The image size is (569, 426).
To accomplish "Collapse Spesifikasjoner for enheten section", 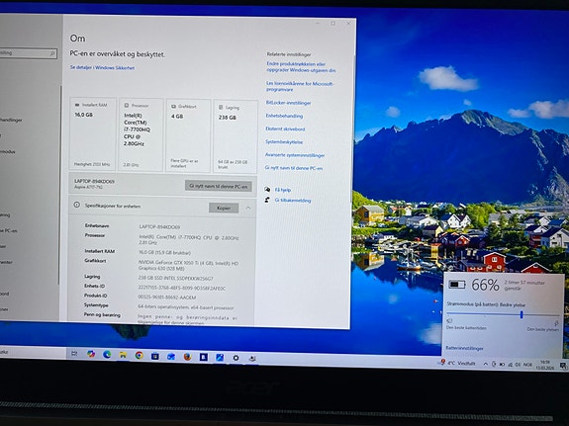I will tap(248, 208).
